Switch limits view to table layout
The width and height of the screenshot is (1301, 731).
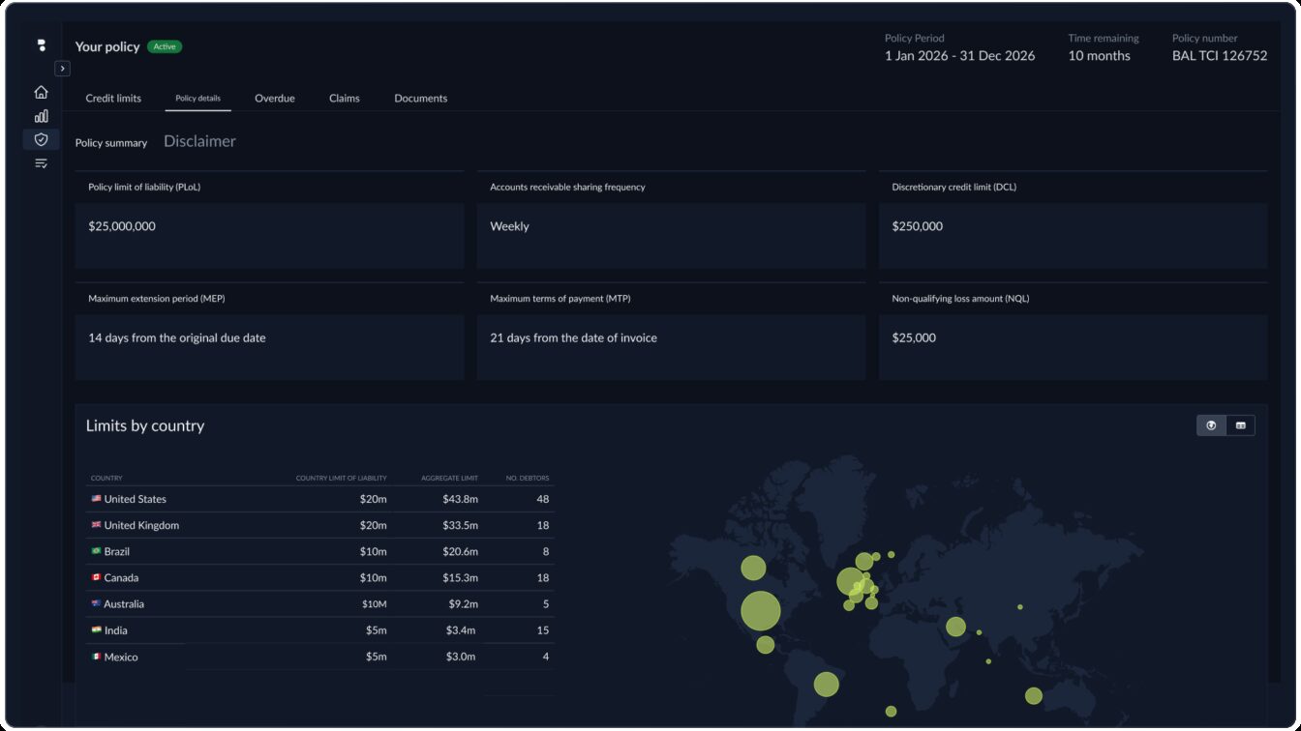[x=1240, y=425]
